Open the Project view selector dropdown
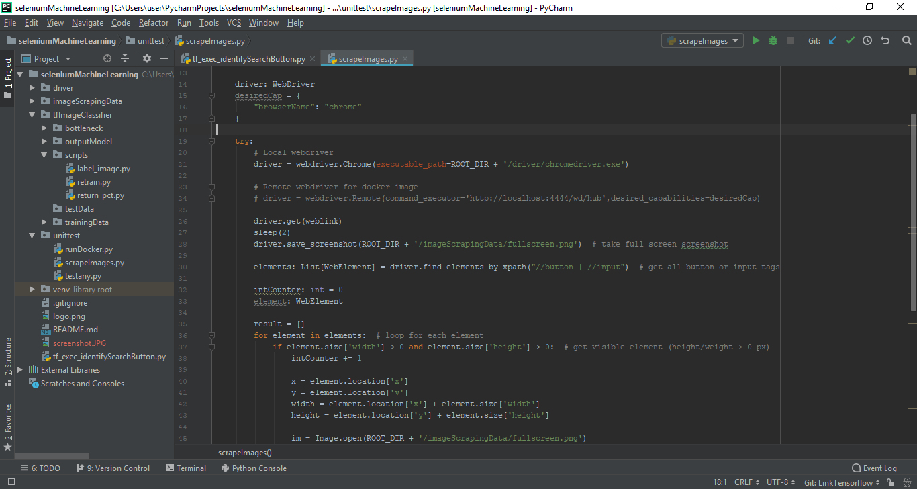Viewport: 917px width, 489px height. click(46, 58)
